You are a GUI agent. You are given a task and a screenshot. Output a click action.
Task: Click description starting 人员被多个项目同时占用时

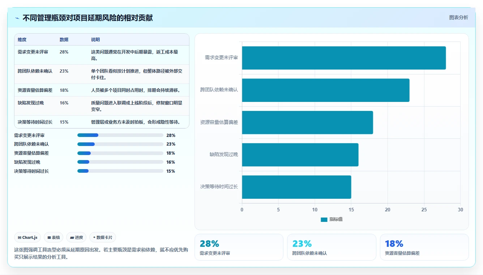pyautogui.click(x=136, y=90)
